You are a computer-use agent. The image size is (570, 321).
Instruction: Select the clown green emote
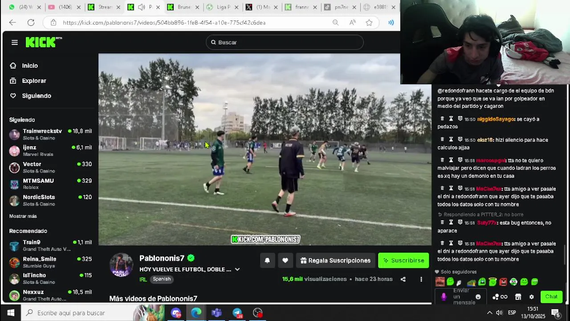coord(513,282)
